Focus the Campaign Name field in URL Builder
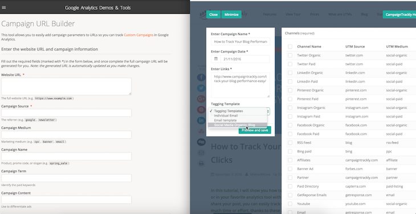 (x=66, y=156)
